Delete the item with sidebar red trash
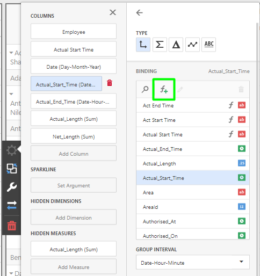This screenshot has width=260, height=276. click(12, 226)
